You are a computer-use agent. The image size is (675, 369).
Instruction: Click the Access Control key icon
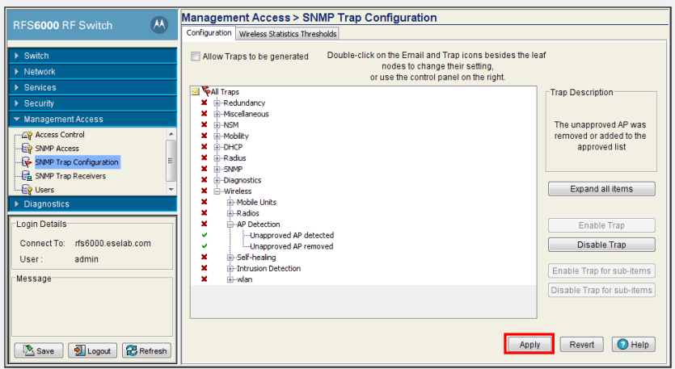(27, 135)
